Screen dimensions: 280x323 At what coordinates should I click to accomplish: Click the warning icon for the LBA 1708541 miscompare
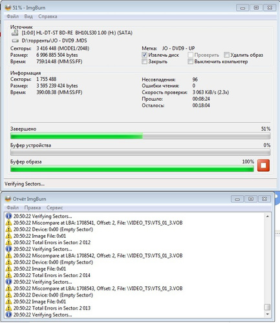[x=8, y=223]
